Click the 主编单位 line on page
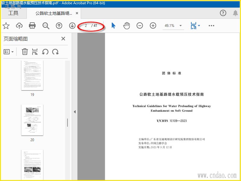 point(171,139)
